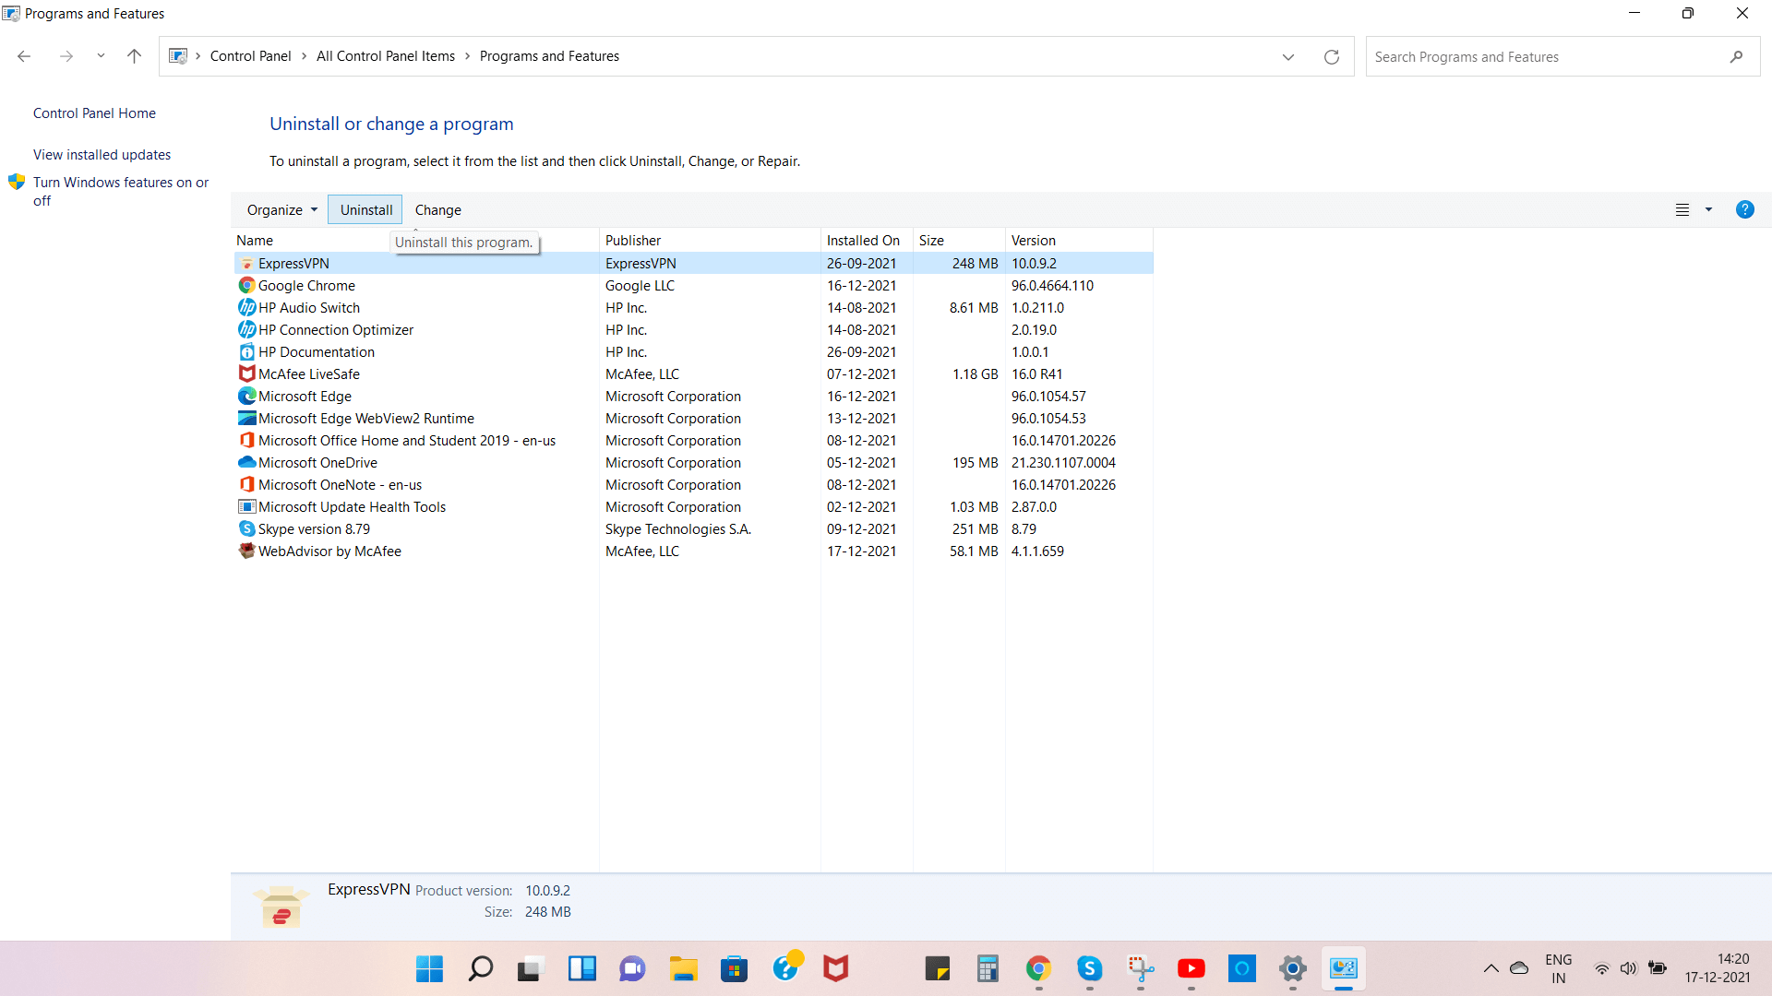Image resolution: width=1772 pixels, height=996 pixels.
Task: Open View installed updates
Action: click(102, 154)
